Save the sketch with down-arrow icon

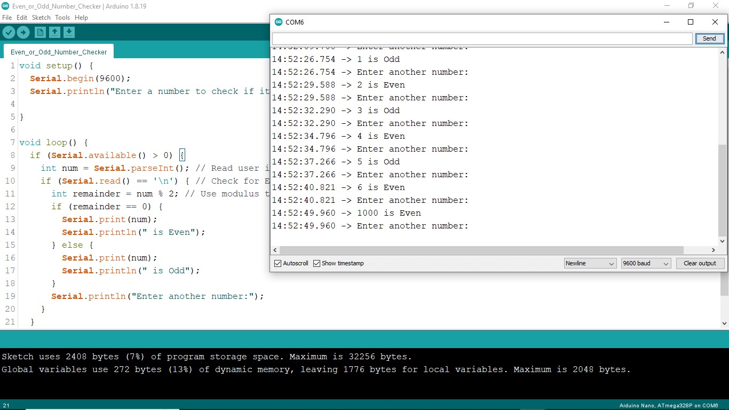click(69, 33)
